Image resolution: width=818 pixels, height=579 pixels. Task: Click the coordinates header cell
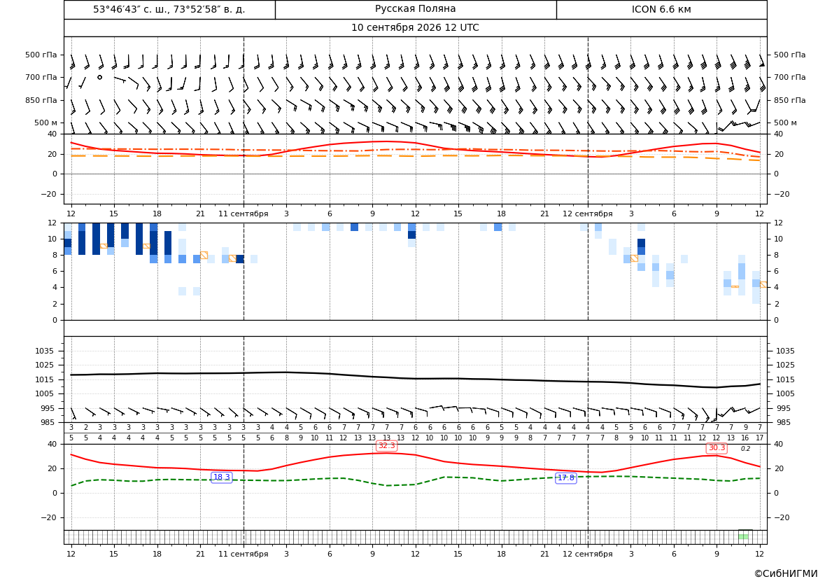click(x=169, y=9)
